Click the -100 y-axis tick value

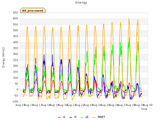(x=15, y=101)
